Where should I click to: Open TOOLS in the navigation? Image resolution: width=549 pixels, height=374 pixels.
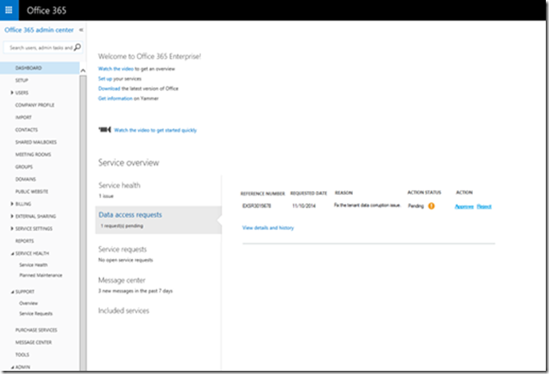pos(22,355)
